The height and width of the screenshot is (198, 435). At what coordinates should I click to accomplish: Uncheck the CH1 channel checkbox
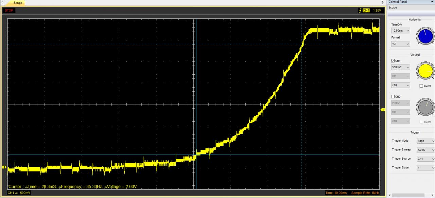point(393,61)
